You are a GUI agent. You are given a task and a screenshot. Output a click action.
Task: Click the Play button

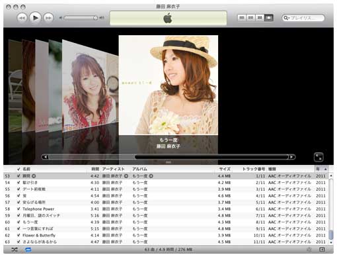(35, 18)
